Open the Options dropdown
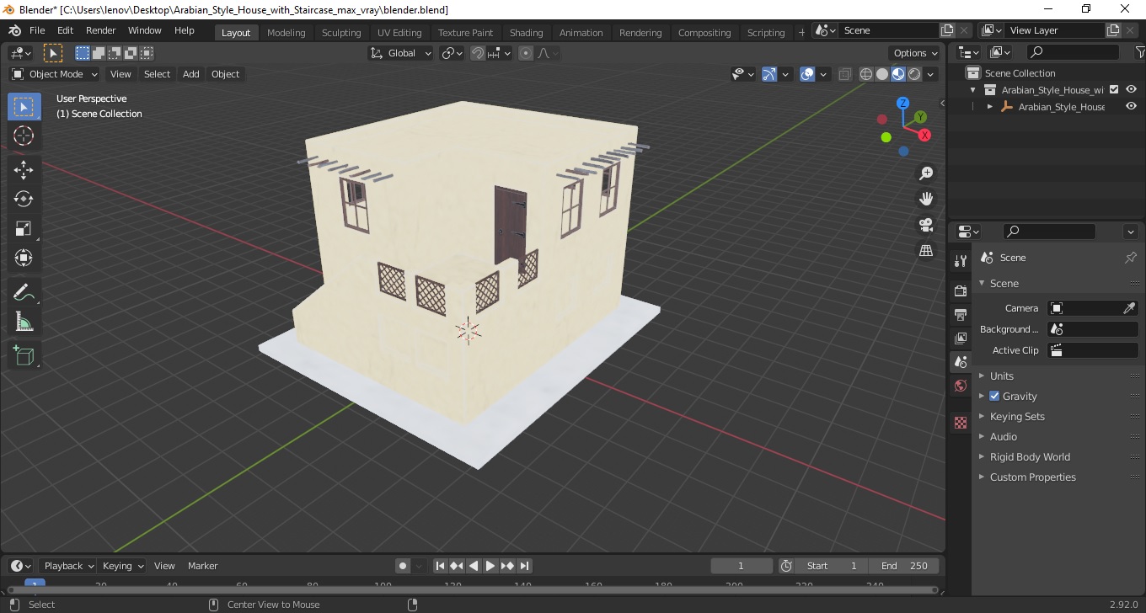 [915, 53]
